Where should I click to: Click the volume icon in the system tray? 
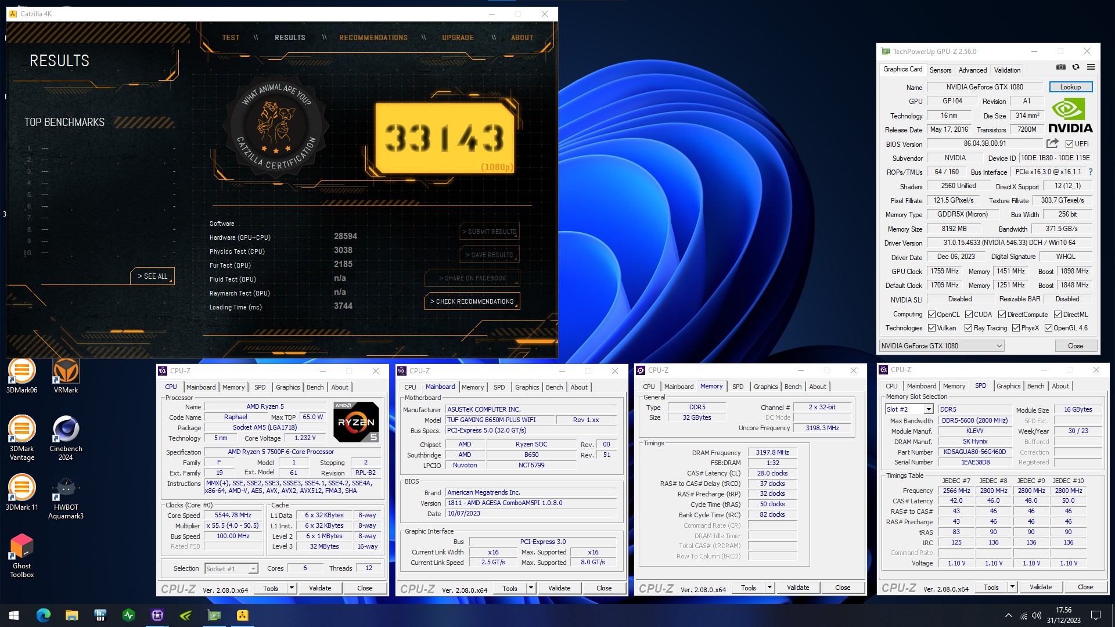tap(1037, 615)
